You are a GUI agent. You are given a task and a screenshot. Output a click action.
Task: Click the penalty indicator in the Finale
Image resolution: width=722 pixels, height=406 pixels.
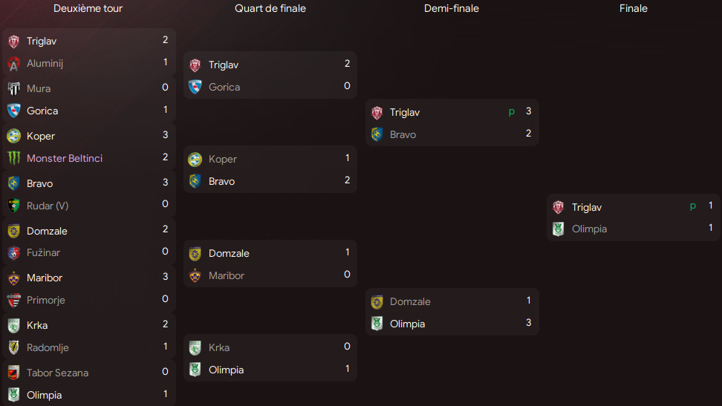pos(693,206)
